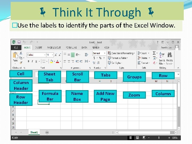Click the 100% zoom level

[175, 138]
